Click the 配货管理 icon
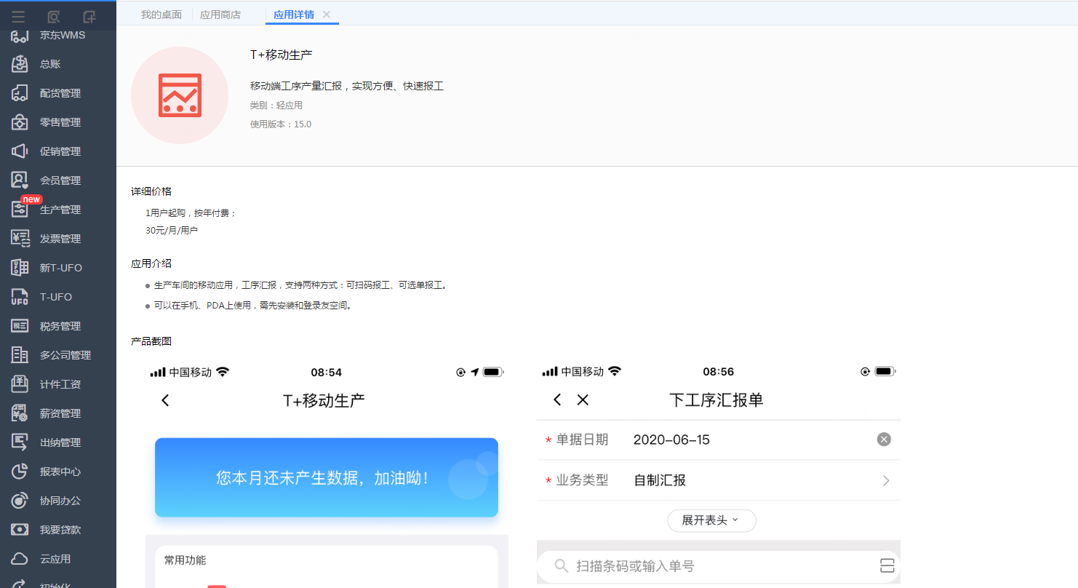1078x588 pixels. coord(20,93)
